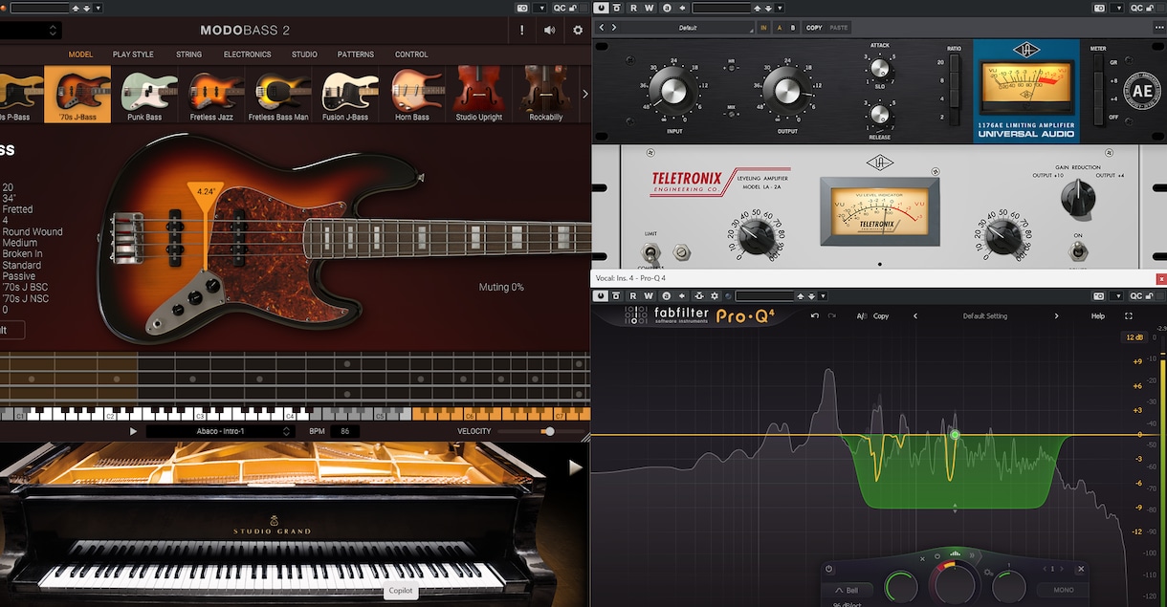1167x607 pixels.
Task: Select the Fretless Bass Man model
Action: 278,95
